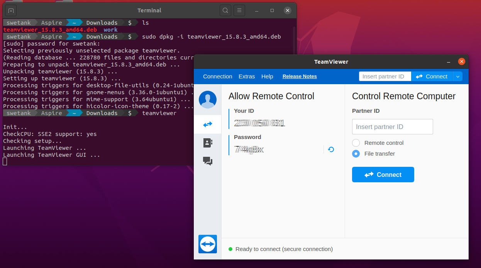Open the Chat sidebar icon
This screenshot has height=268, width=481.
(208, 161)
